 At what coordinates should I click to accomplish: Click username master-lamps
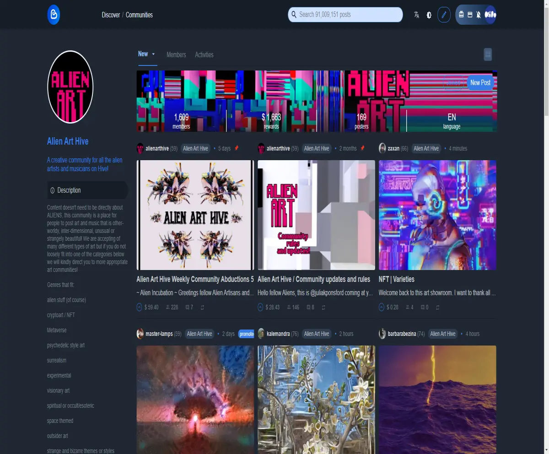tap(159, 334)
